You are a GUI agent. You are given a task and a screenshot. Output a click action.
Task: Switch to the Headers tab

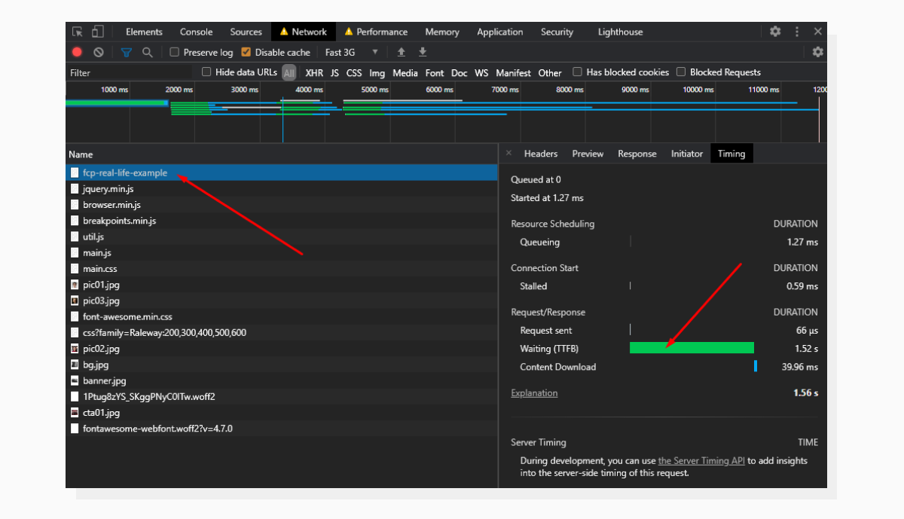tap(541, 153)
